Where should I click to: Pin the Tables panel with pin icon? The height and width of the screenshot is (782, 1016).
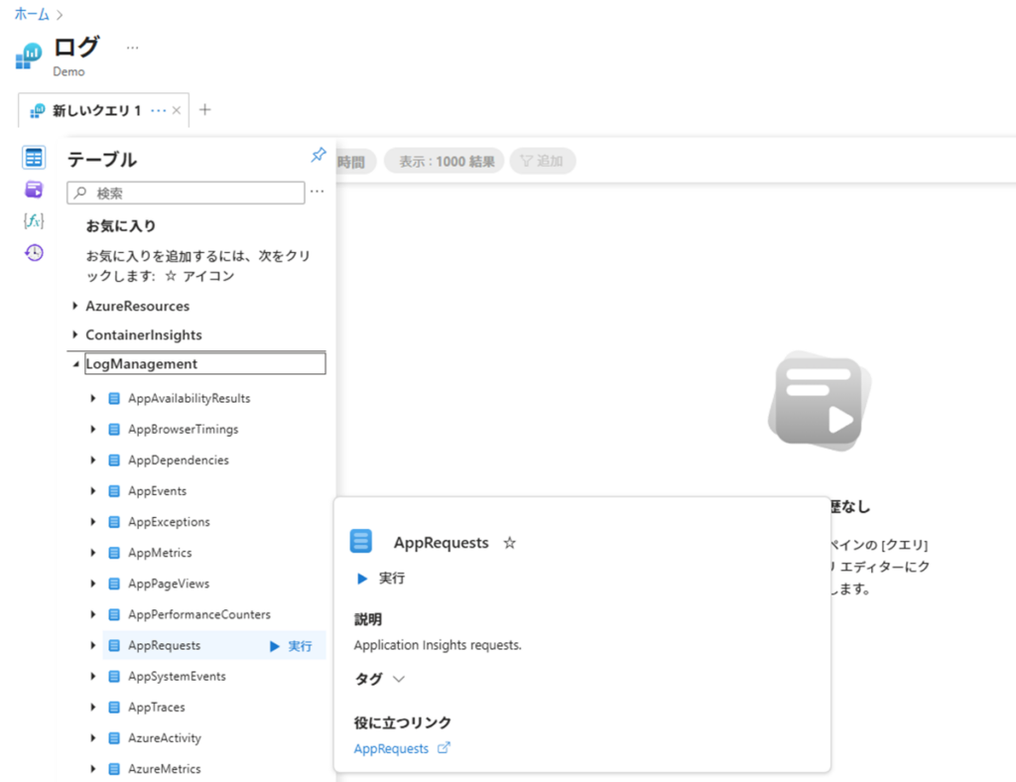(x=318, y=156)
